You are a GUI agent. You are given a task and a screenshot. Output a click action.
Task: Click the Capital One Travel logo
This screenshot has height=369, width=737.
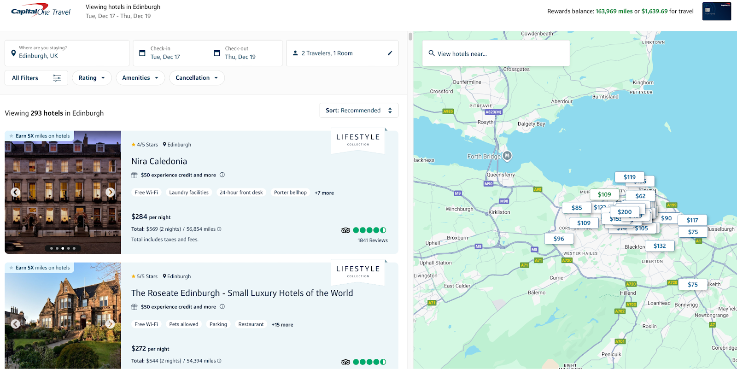(x=41, y=12)
